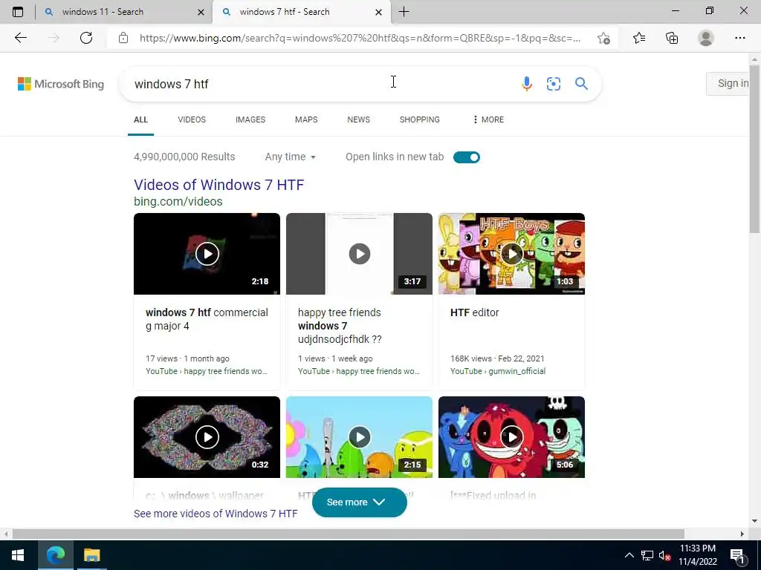
Task: Open the tab actions menu icon
Action: pyautogui.click(x=18, y=12)
